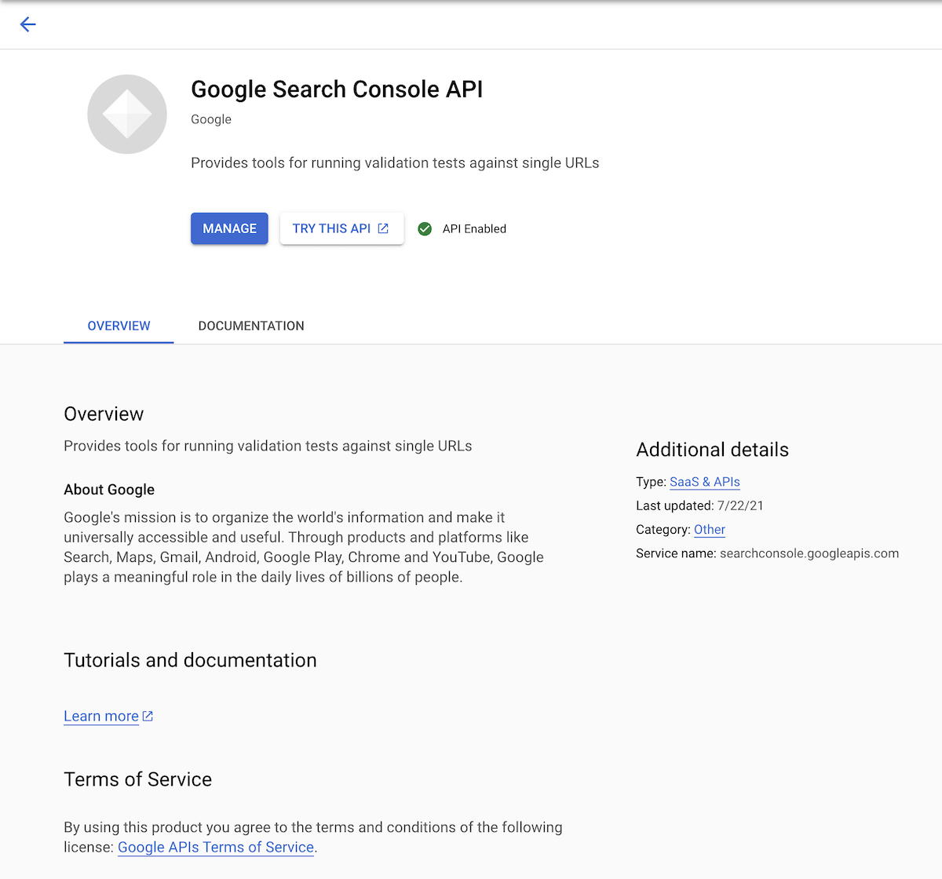Click the Google publisher name under title
This screenshot has height=879, width=942.
211,119
